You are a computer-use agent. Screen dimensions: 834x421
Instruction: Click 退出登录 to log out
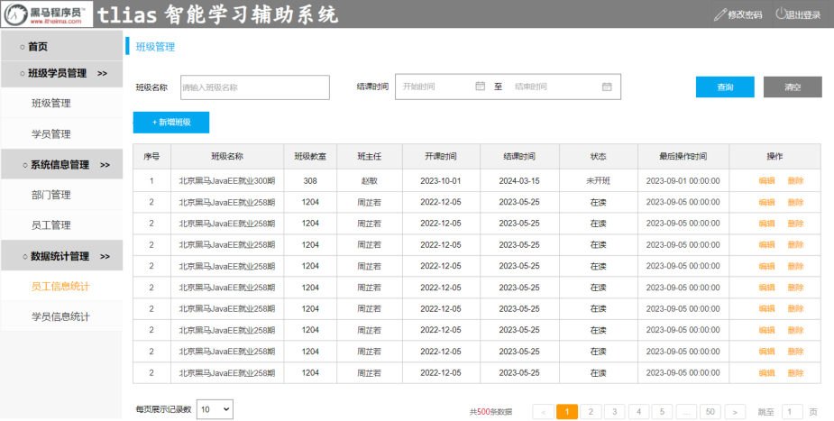click(x=803, y=15)
